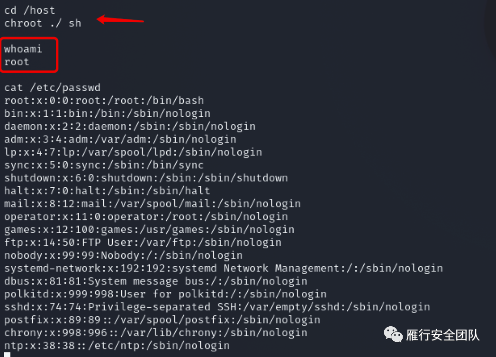This screenshot has height=357, width=496.
Task: Click the watermark text 雁行安全团队
Action: (443, 335)
